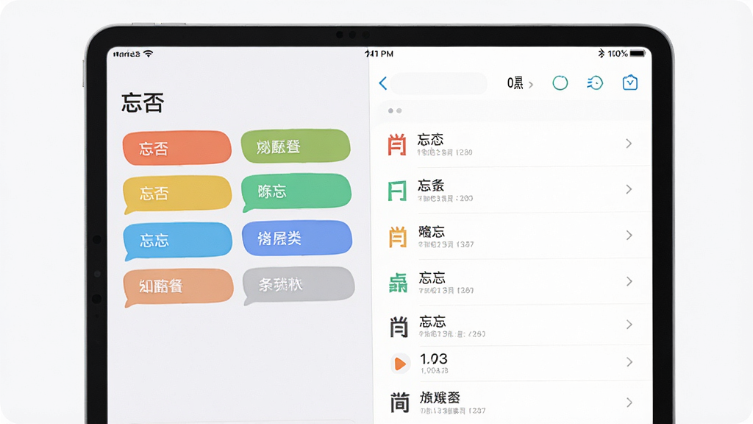The width and height of the screenshot is (753, 424).
Task: Click the teal circle icon in the toolbar
Action: click(x=560, y=83)
